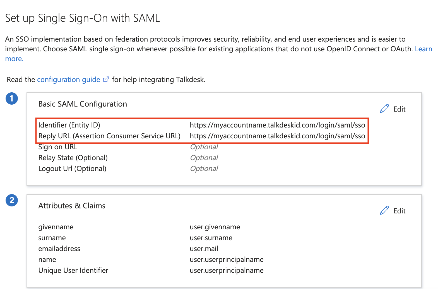
Task: Click the user.mail claim value
Action: click(204, 249)
